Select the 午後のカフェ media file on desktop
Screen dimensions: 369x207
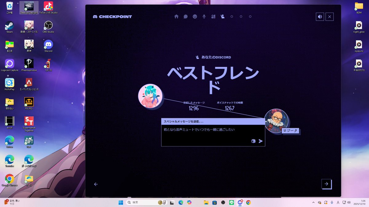pos(359,65)
